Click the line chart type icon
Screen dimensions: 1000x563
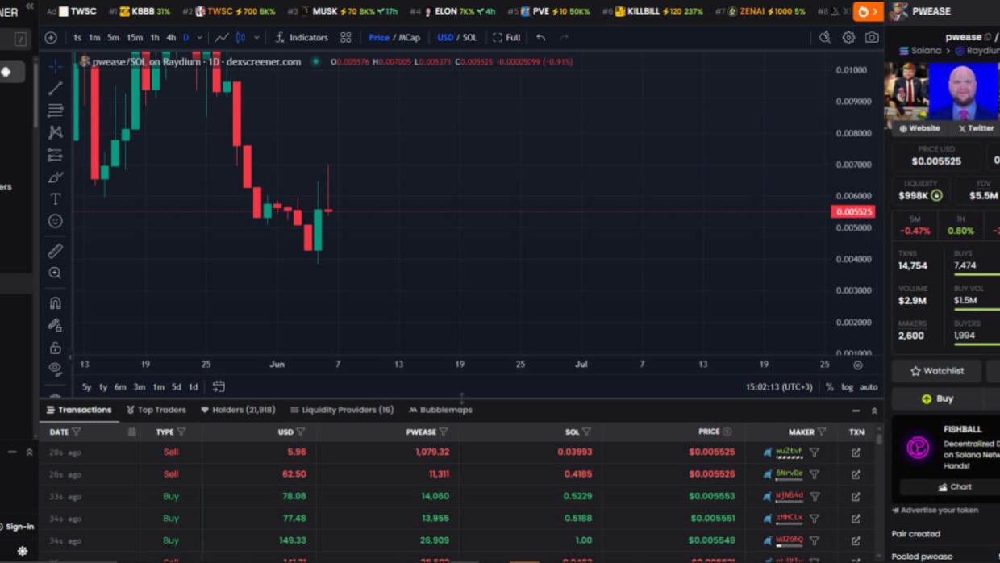[221, 38]
